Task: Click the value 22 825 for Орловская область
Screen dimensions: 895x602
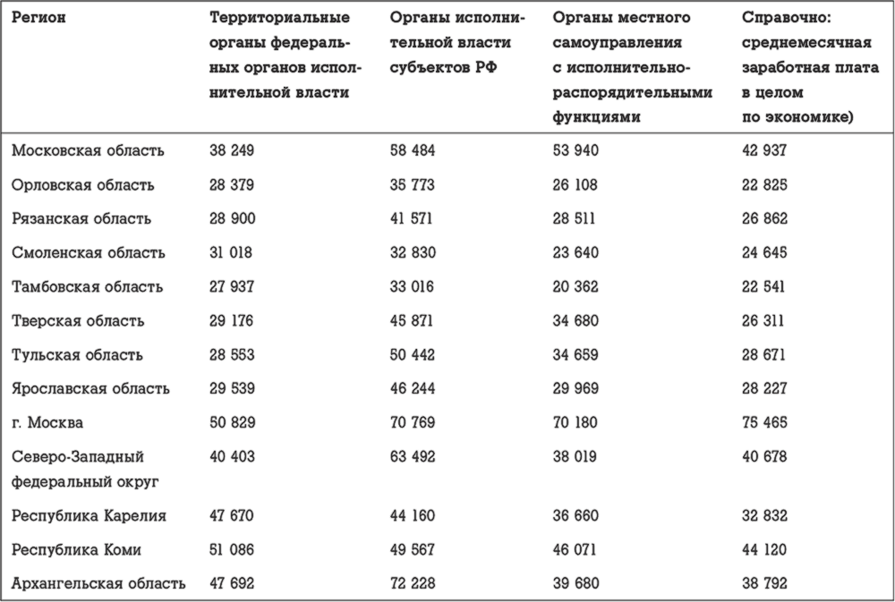Action: click(x=765, y=185)
